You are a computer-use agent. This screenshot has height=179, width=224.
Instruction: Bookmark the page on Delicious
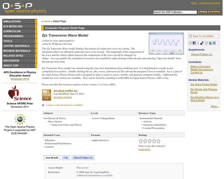coord(202,43)
